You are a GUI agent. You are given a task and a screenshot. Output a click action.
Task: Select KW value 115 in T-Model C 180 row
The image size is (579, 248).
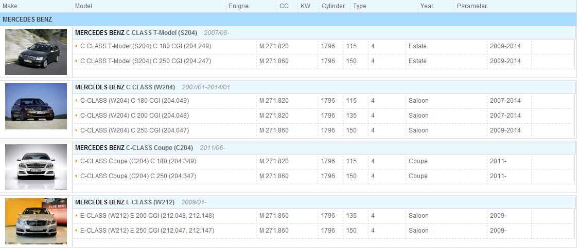pyautogui.click(x=352, y=46)
